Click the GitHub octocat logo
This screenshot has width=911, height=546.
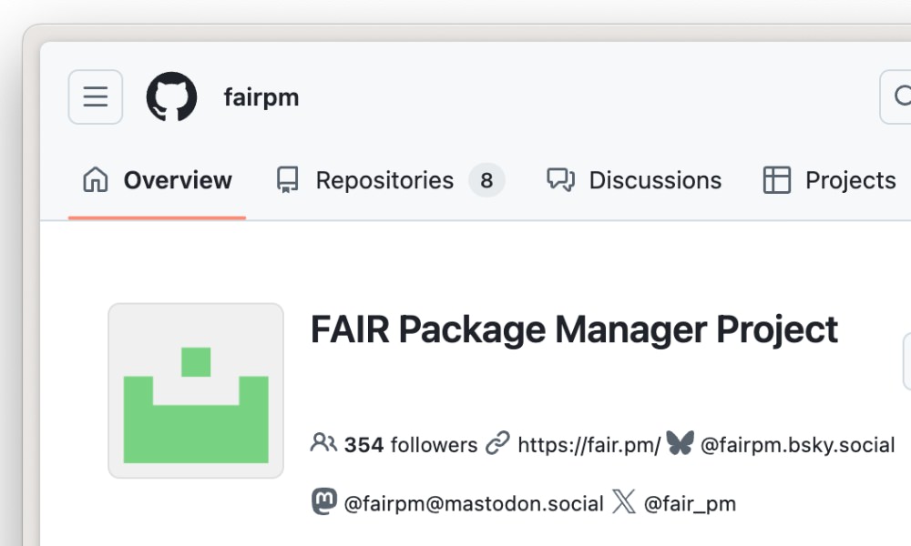point(169,96)
